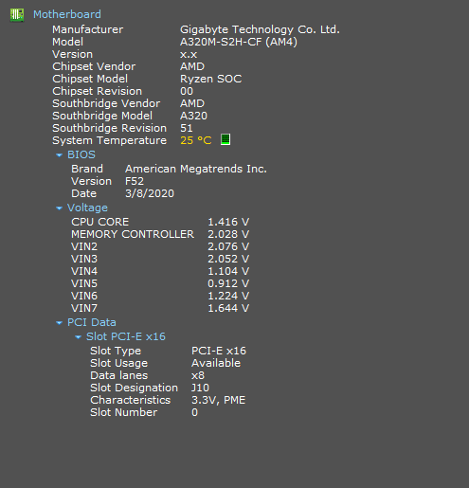Open the Motherboard section heading
The width and height of the screenshot is (469, 488).
pos(67,14)
